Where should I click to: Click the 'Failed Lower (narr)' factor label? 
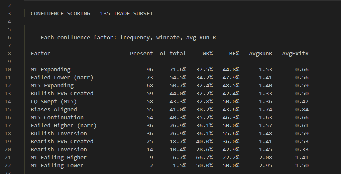[x=62, y=77]
